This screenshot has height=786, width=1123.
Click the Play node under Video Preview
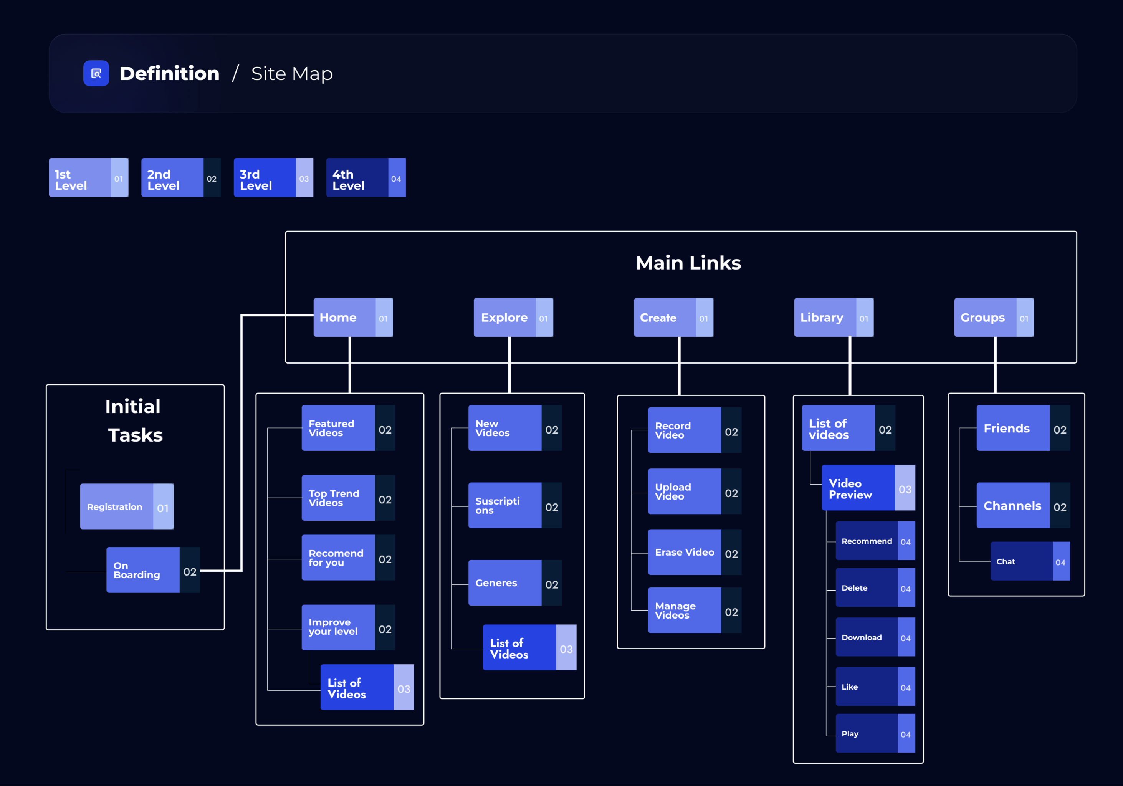coord(875,734)
